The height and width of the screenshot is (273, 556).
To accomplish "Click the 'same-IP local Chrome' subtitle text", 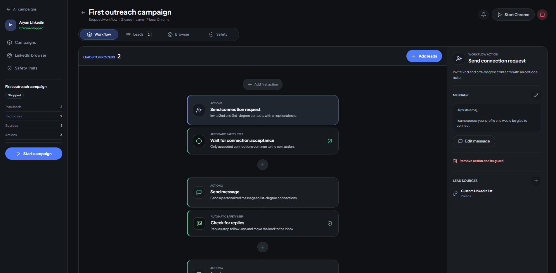I will [153, 20].
